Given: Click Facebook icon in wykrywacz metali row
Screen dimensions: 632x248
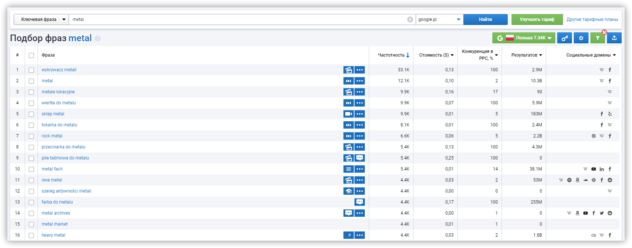Looking at the screenshot, I should (x=610, y=70).
